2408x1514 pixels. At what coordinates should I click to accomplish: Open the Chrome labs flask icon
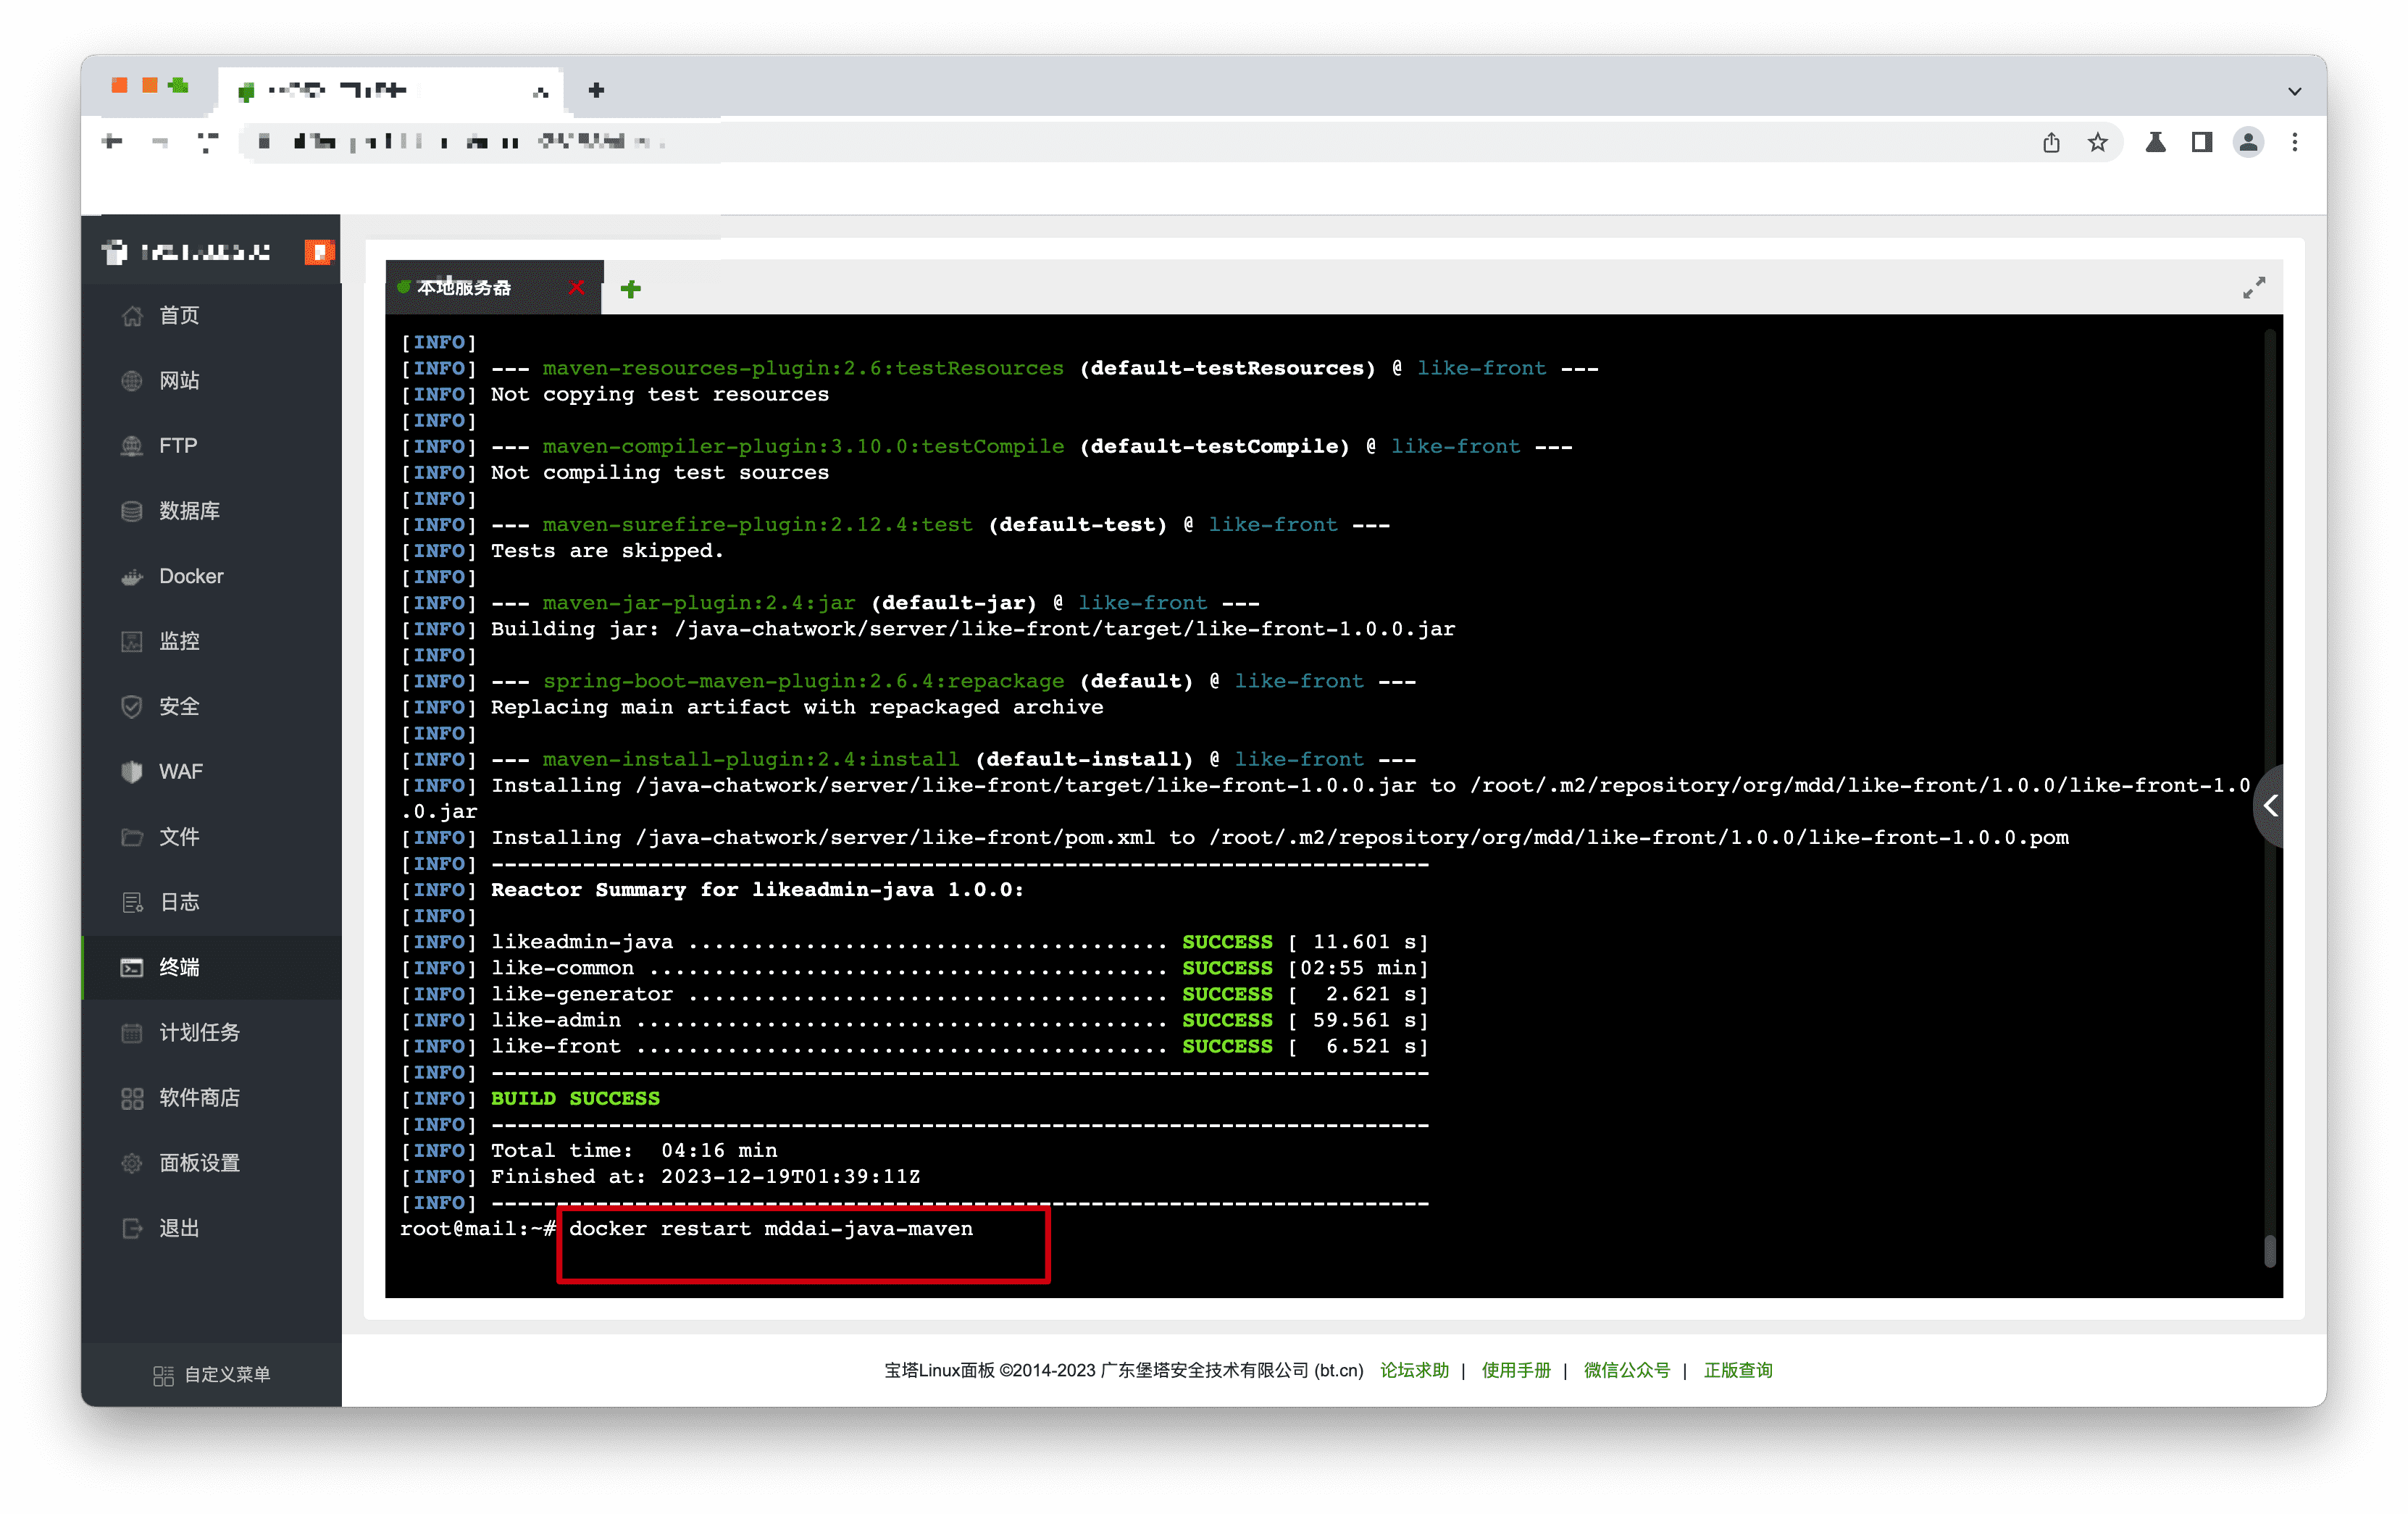(x=2156, y=142)
